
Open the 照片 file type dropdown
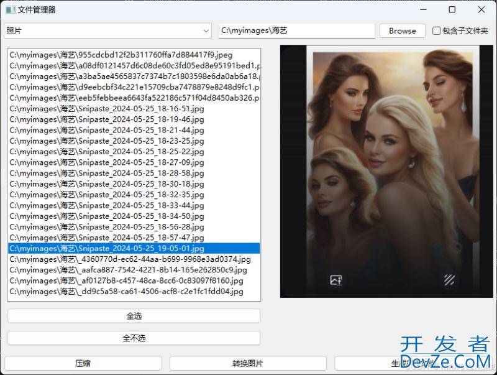coord(108,30)
